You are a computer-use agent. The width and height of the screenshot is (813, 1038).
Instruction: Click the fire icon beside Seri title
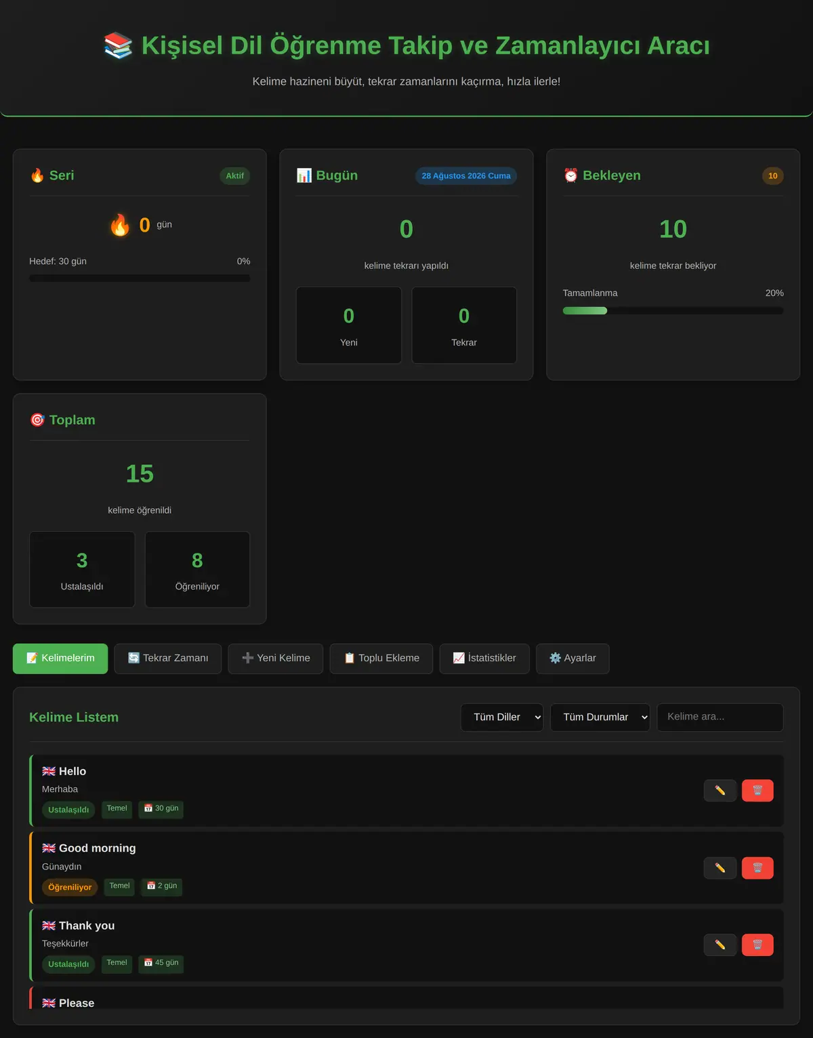pyautogui.click(x=37, y=175)
